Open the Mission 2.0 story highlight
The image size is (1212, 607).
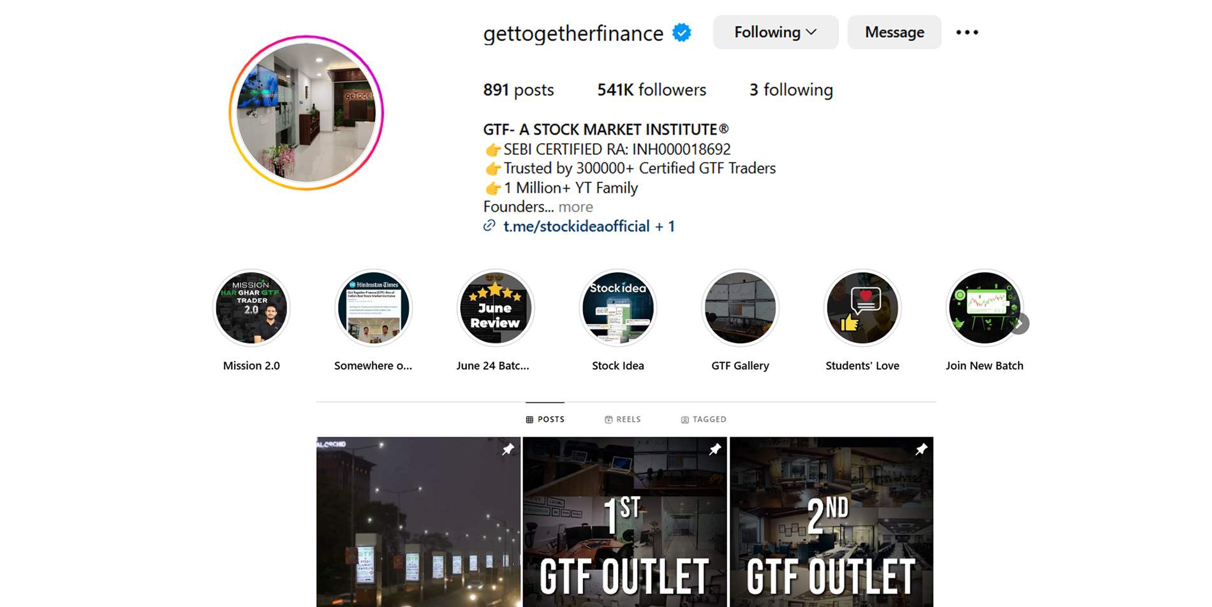[x=251, y=308]
